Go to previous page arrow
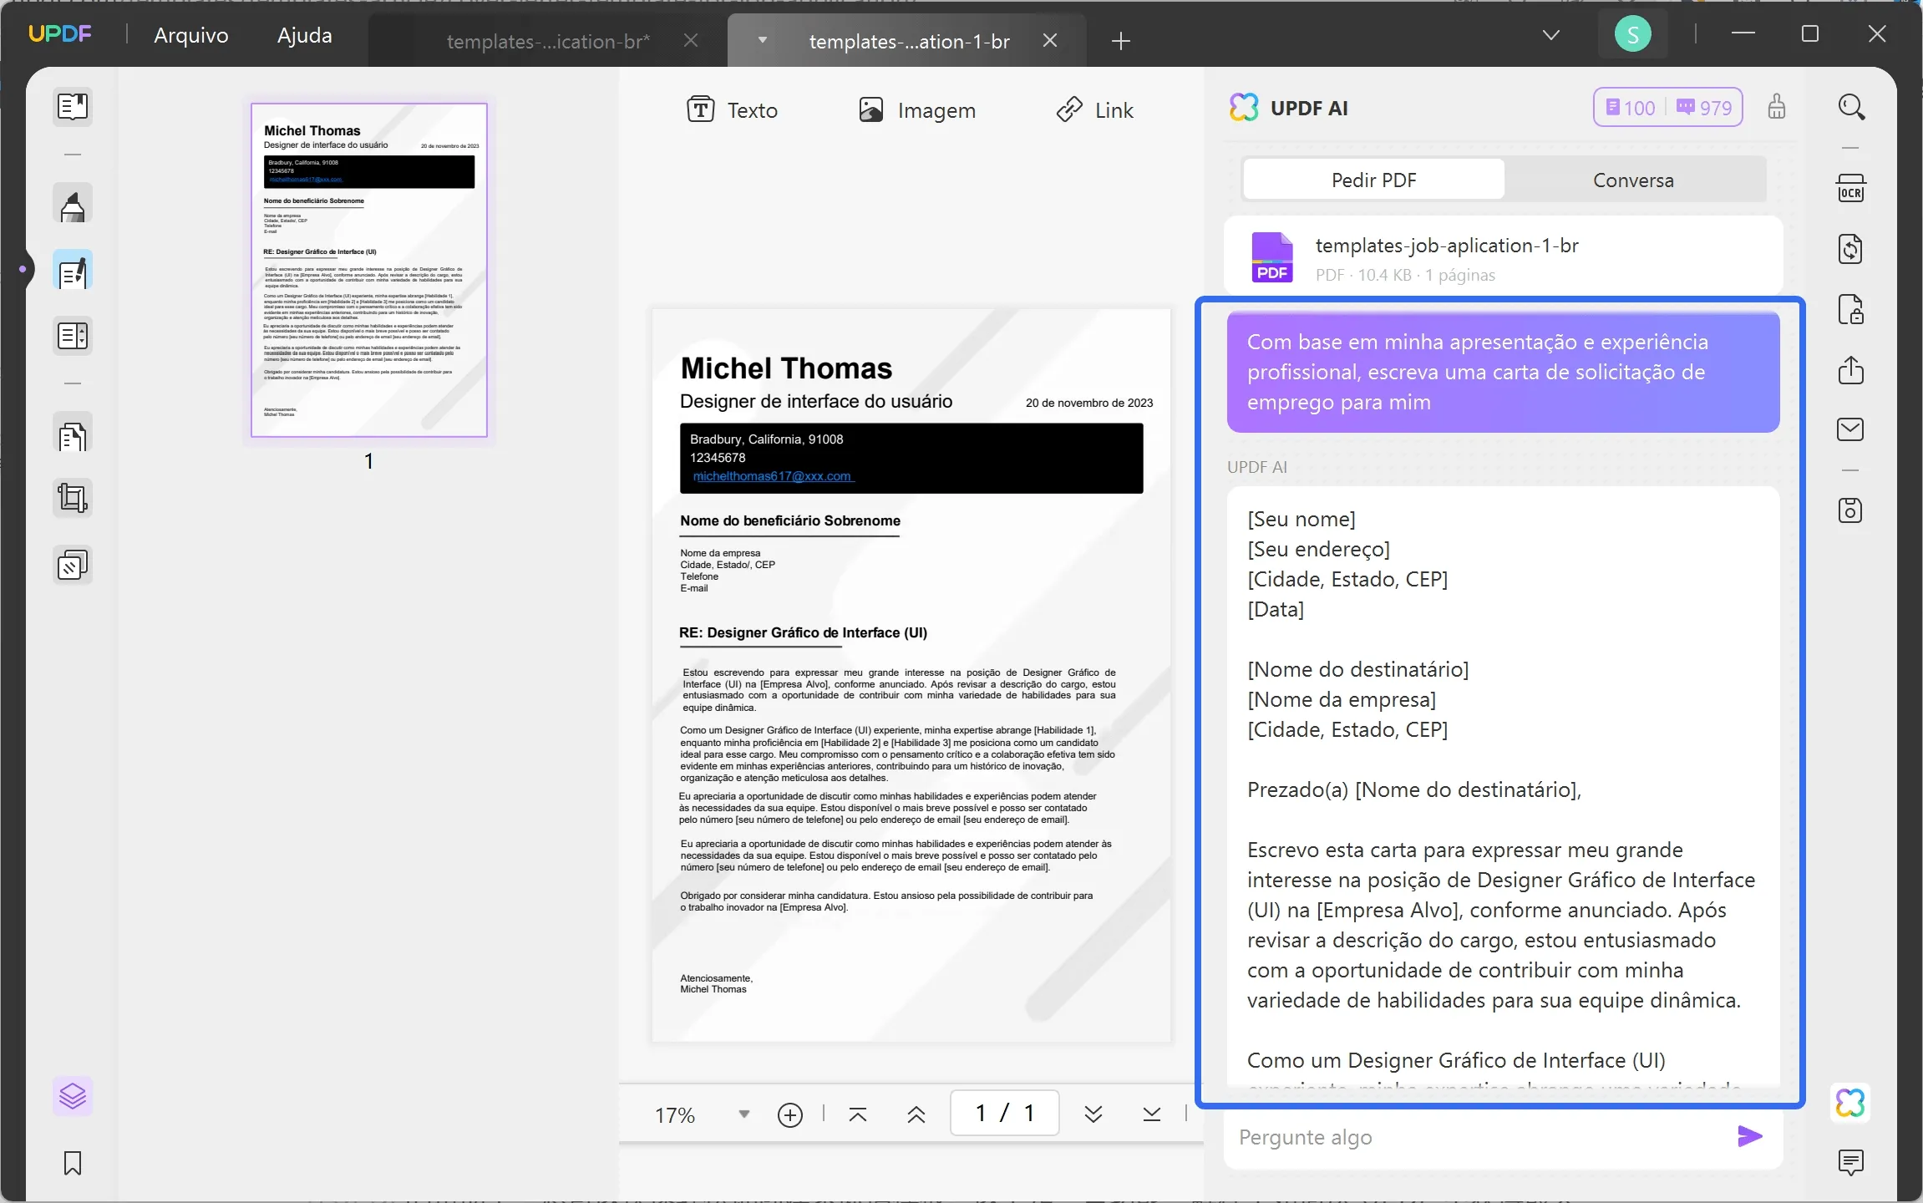This screenshot has height=1203, width=1923. [x=916, y=1114]
